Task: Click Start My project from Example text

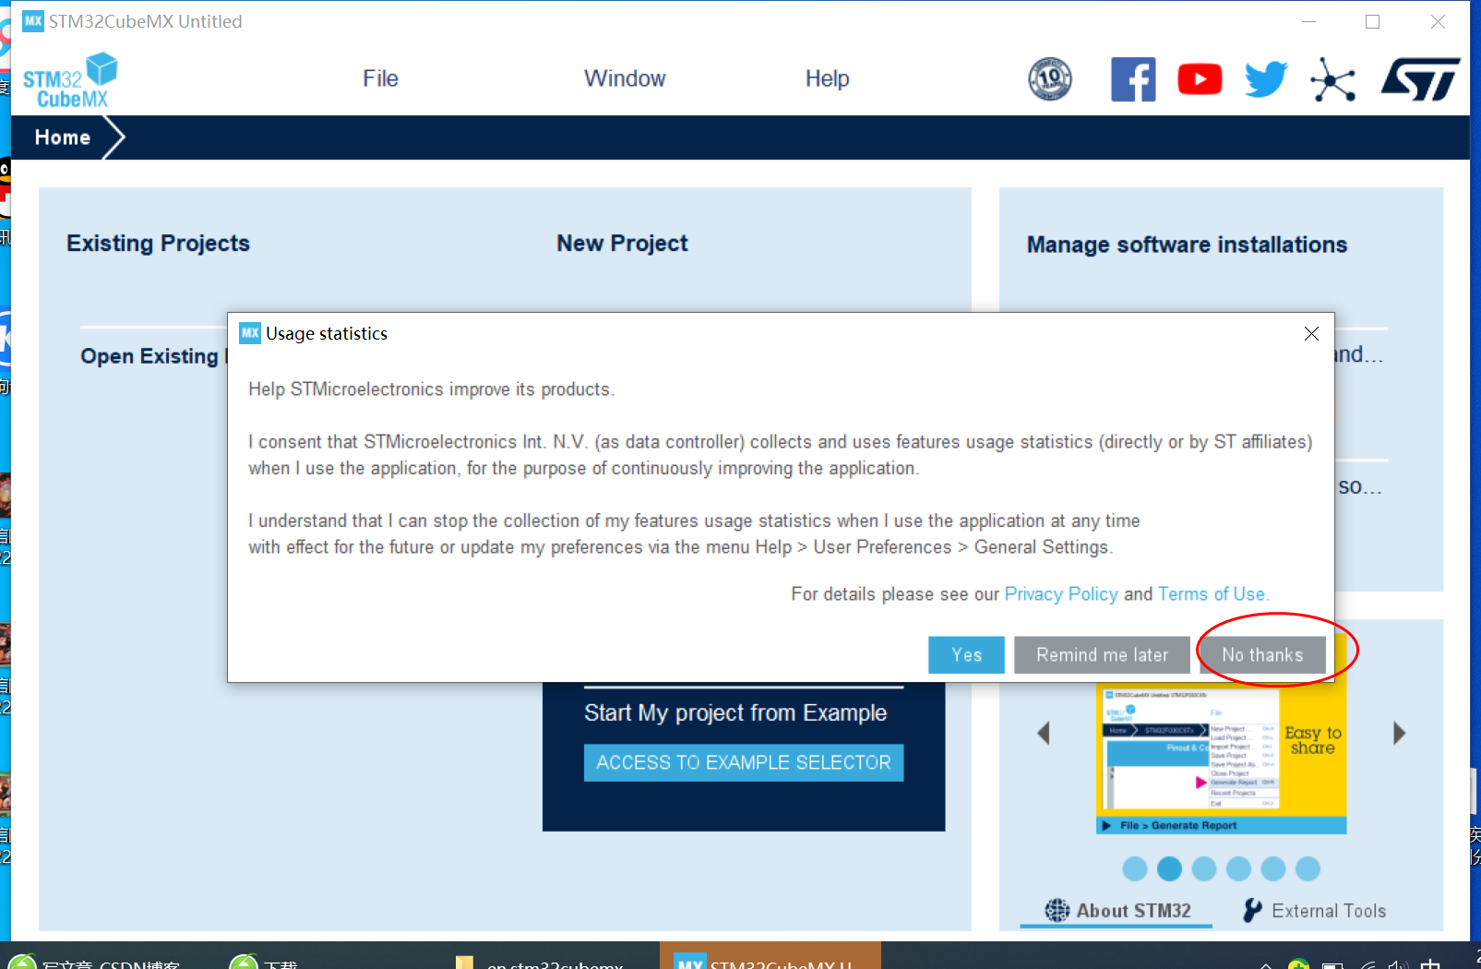Action: pos(735,713)
